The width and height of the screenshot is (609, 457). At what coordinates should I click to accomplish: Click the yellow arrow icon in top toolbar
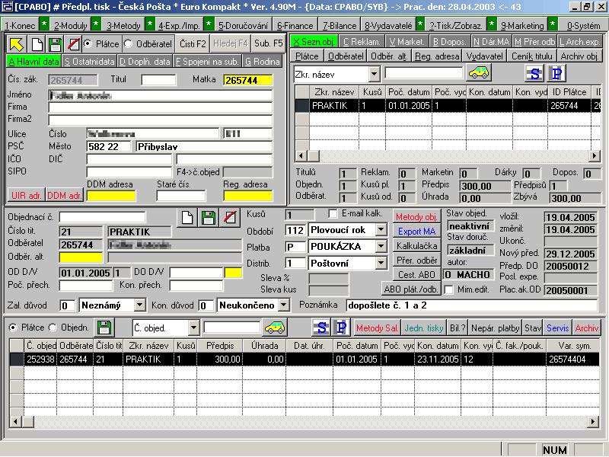coord(15,44)
